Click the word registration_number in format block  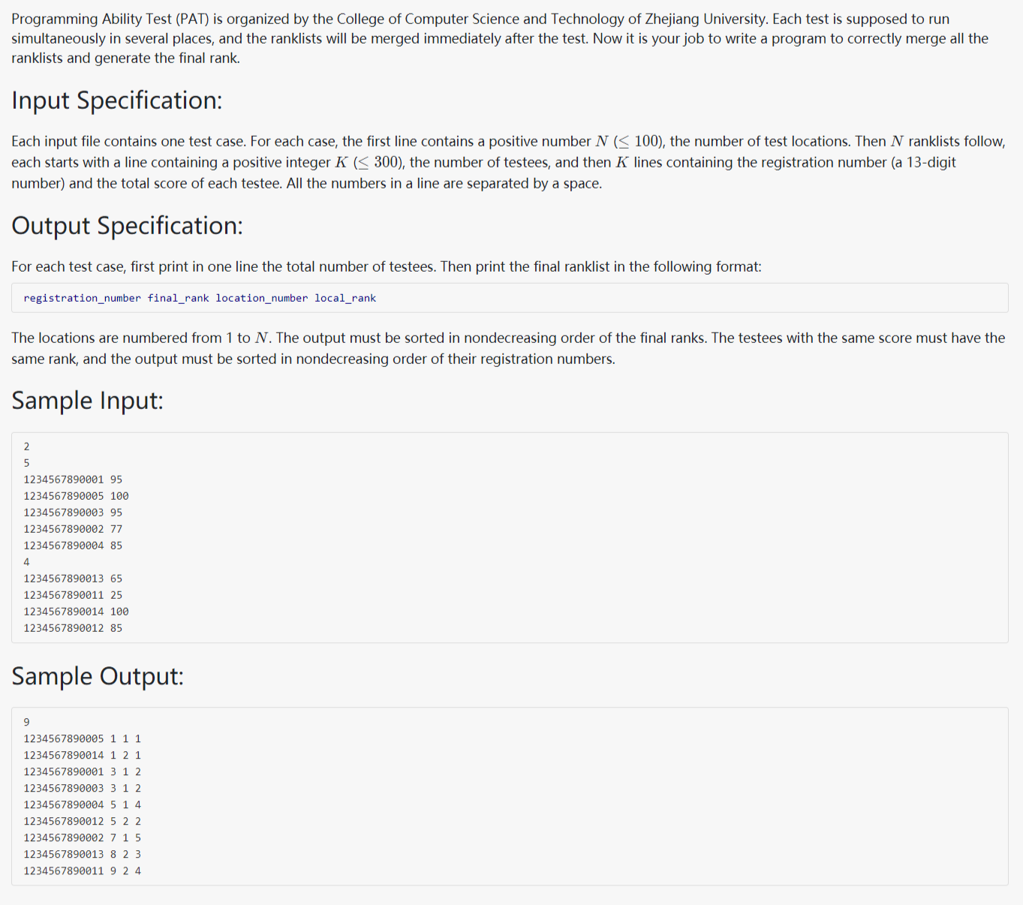[82, 298]
